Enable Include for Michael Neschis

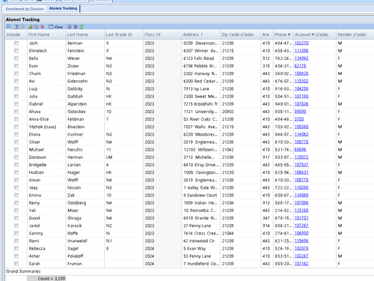(x=16, y=150)
